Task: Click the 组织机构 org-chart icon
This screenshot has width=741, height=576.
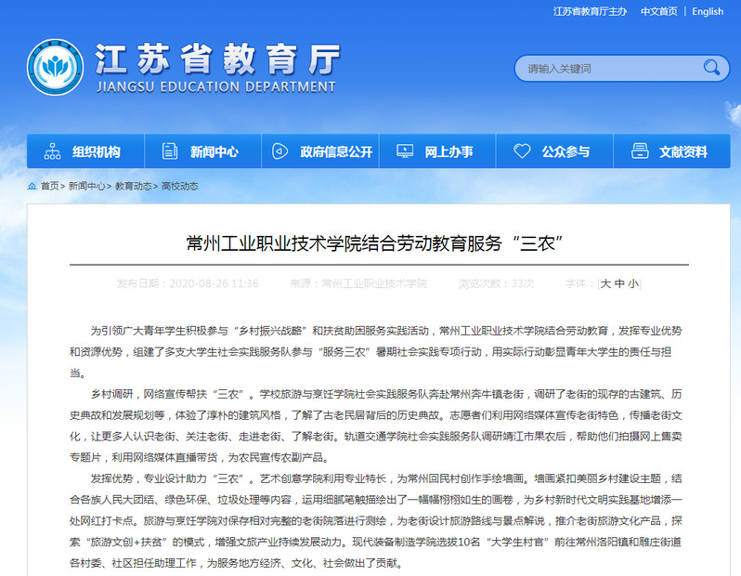Action: pyautogui.click(x=52, y=151)
